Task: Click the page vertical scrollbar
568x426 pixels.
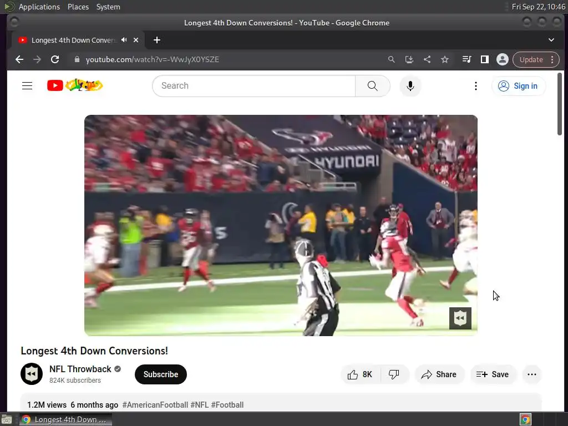Action: tap(560, 104)
